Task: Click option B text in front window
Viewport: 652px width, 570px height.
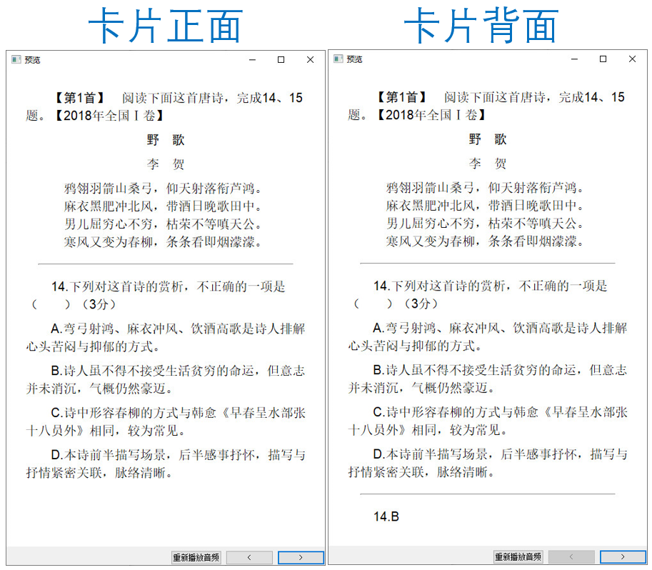Action: point(166,379)
